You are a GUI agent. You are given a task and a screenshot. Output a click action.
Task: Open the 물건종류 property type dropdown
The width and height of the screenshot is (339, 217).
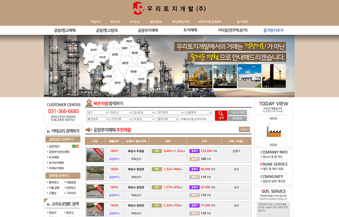tap(97, 119)
